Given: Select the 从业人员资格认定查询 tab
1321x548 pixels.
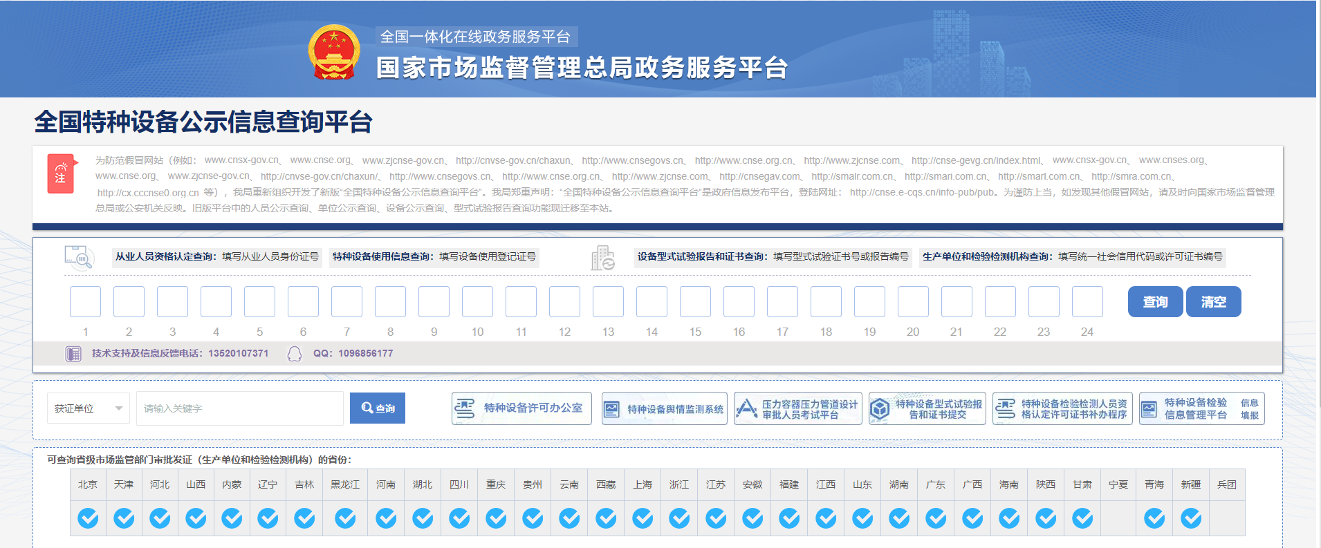Looking at the screenshot, I should (216, 256).
